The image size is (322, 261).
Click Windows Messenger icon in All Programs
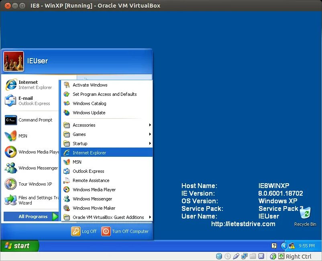(x=67, y=199)
